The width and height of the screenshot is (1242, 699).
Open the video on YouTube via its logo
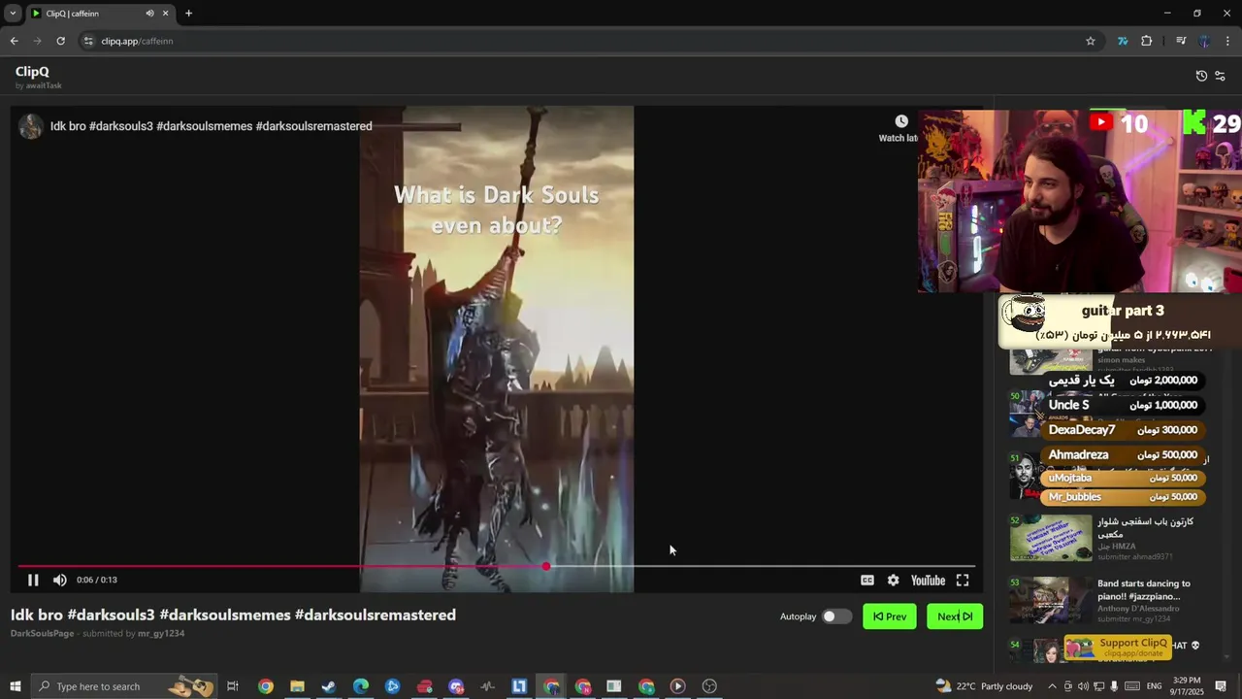pos(928,581)
